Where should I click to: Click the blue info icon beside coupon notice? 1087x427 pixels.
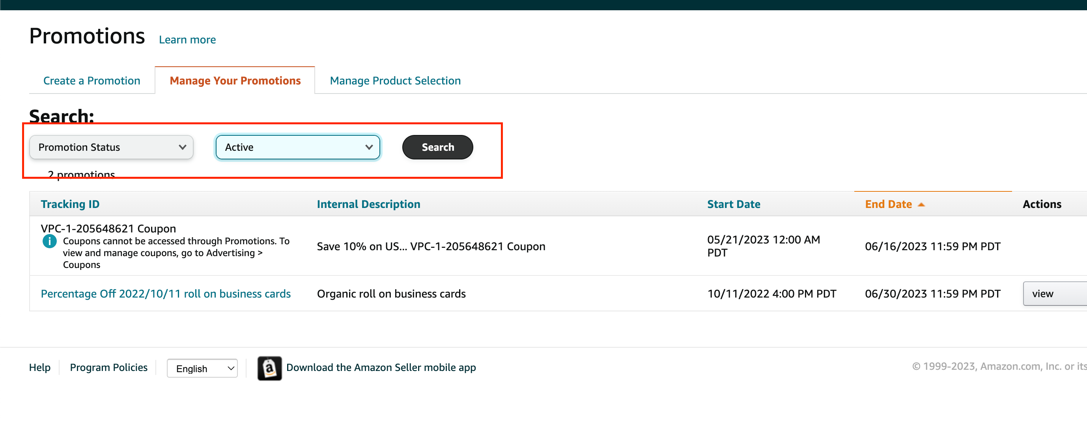coord(49,241)
